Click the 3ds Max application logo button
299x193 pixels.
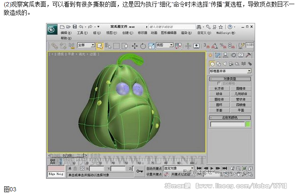(52, 29)
